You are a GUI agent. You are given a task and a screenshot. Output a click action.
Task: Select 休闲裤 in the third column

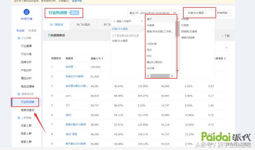(185, 19)
